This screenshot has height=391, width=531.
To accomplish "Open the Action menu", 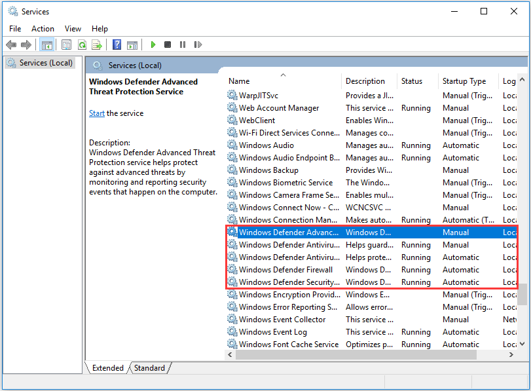I will [x=43, y=29].
